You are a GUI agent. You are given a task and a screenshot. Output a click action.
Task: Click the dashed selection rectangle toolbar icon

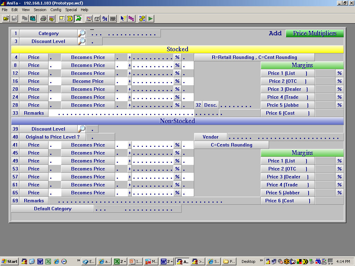[x=62, y=19]
